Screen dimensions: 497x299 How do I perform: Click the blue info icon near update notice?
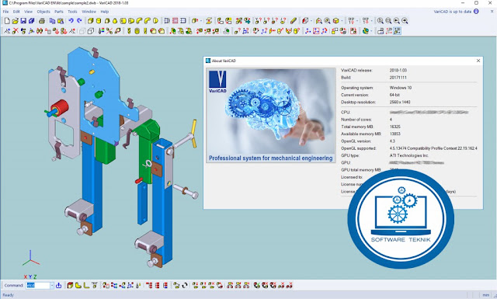pos(476,12)
